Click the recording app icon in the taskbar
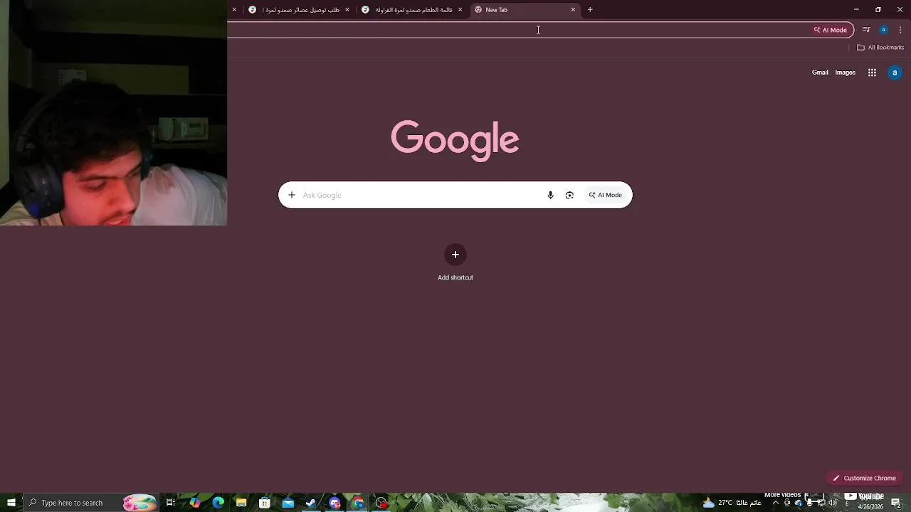The image size is (911, 512). (381, 503)
